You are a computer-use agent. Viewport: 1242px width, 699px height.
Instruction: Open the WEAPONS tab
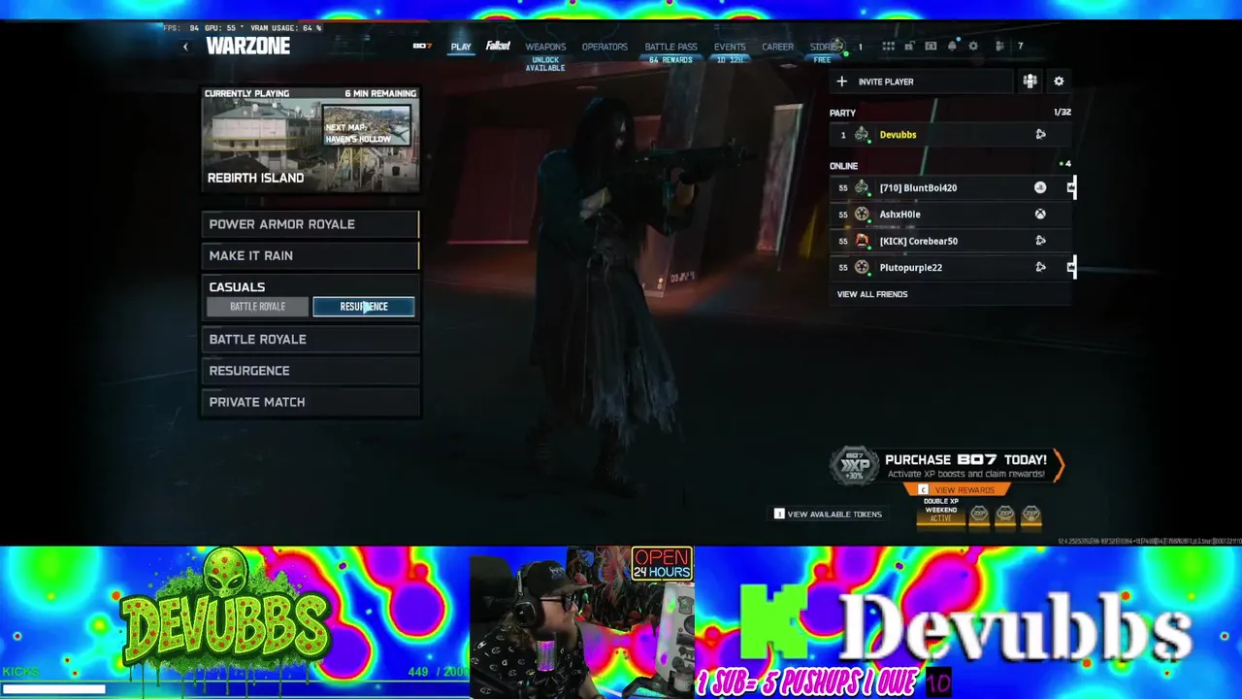(x=545, y=47)
